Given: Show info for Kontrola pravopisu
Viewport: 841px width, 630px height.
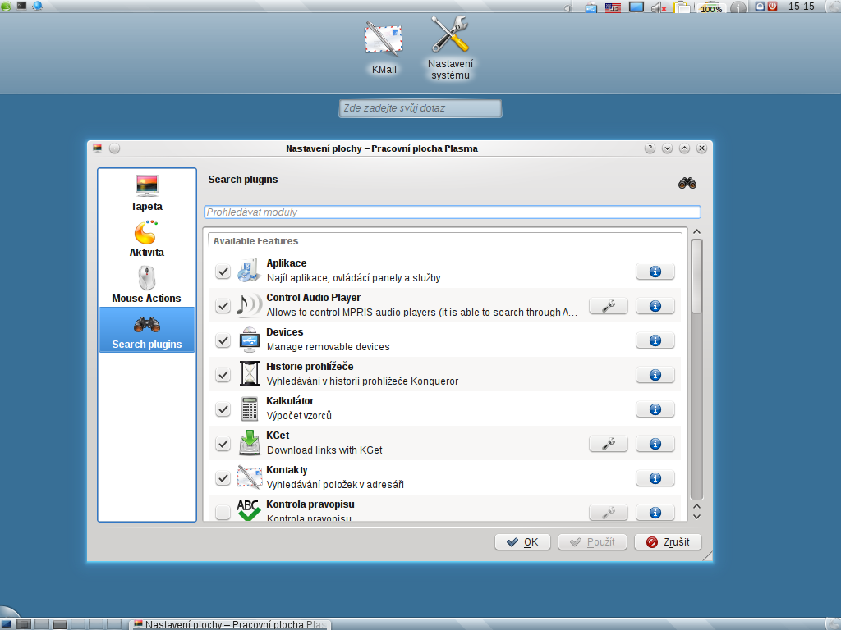Looking at the screenshot, I should 655,513.
